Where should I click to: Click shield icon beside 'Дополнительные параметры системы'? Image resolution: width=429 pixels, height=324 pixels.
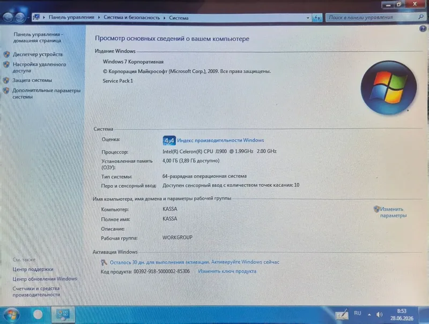pos(6,91)
